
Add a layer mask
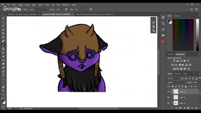click(x=180, y=108)
